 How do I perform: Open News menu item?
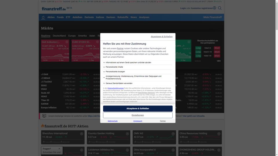pos(133,17)
